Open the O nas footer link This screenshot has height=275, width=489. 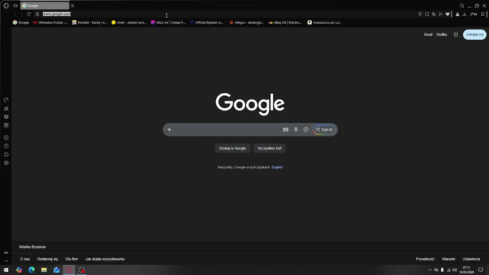click(x=25, y=259)
